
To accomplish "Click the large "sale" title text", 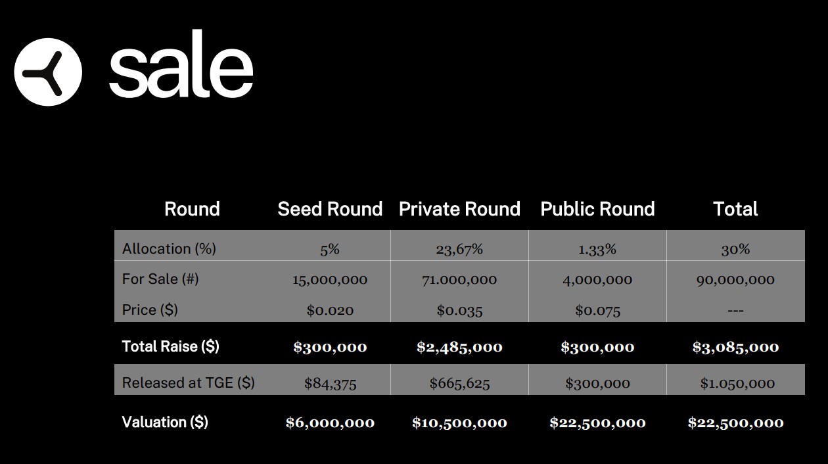I will pyautogui.click(x=181, y=71).
